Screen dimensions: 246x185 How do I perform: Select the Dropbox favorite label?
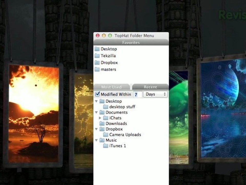[x=109, y=63]
